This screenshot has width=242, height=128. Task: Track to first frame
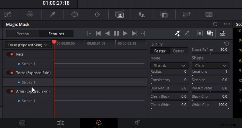[89, 33]
